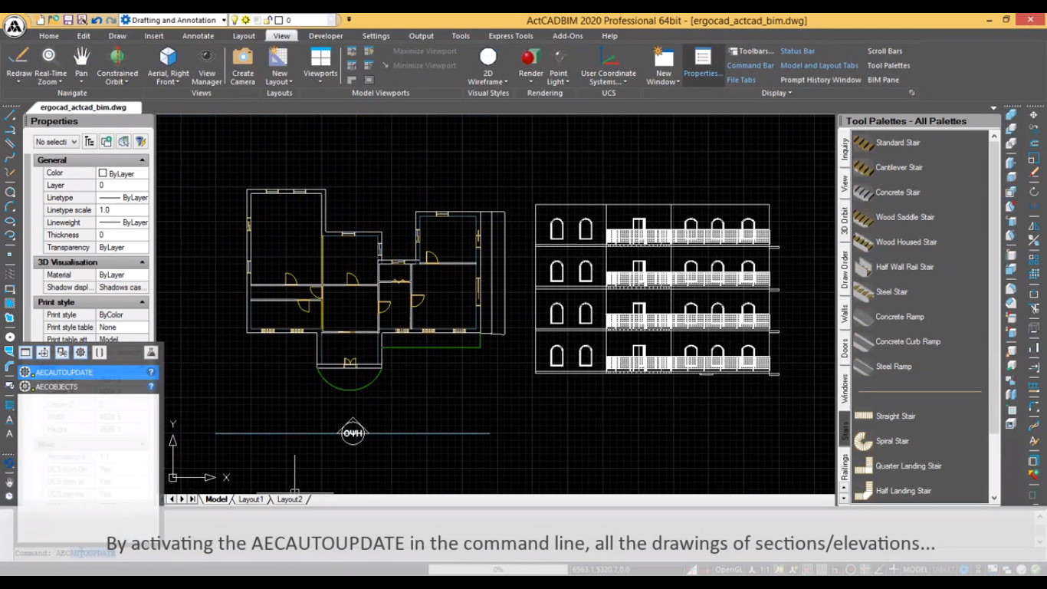Viewport: 1047px width, 589px height.
Task: Click the Undo arrow icon
Action: pyautogui.click(x=96, y=20)
